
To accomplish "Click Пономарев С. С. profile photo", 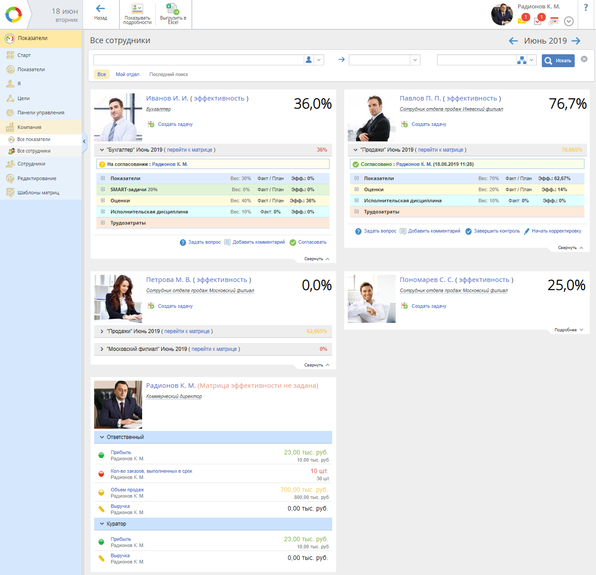I will [x=371, y=299].
